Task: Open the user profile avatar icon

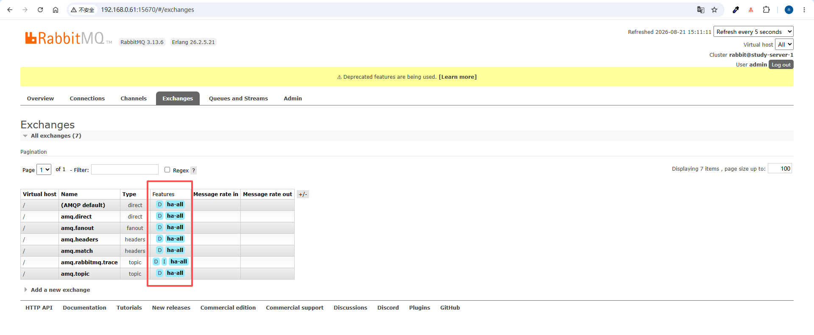Action: point(789,10)
